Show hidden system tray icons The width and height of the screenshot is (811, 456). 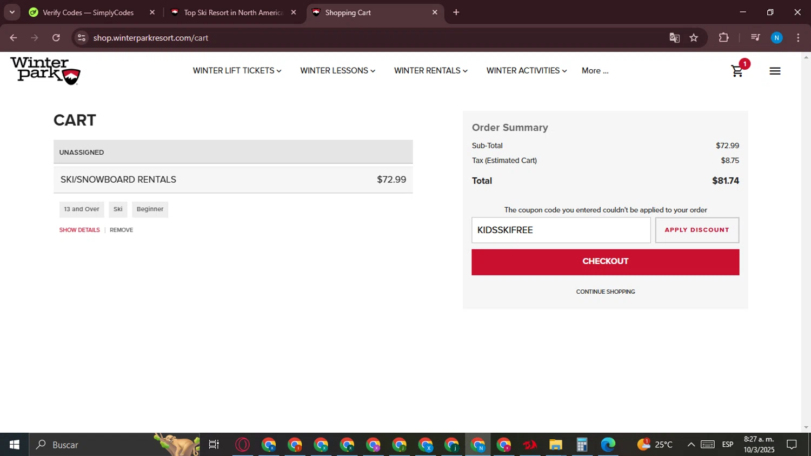pyautogui.click(x=691, y=445)
